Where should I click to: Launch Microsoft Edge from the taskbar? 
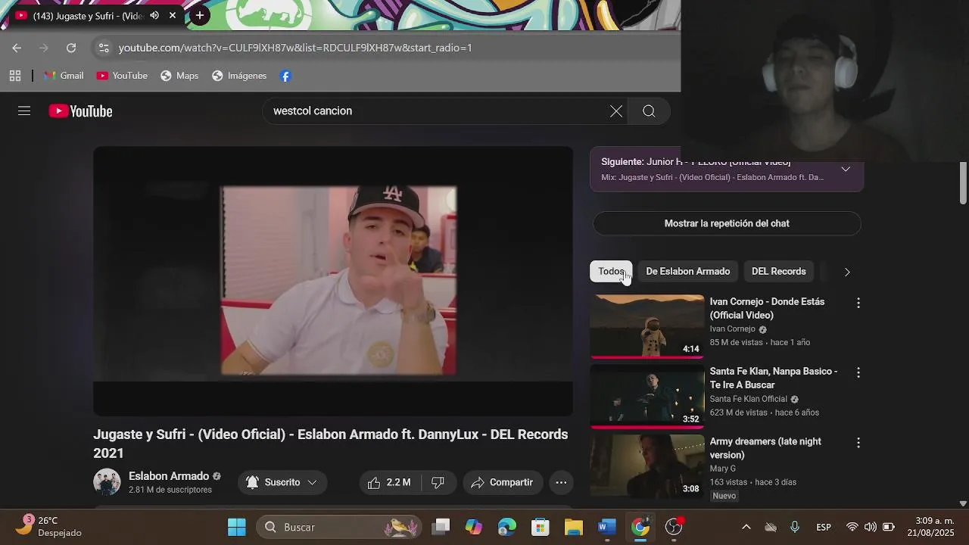pyautogui.click(x=506, y=527)
